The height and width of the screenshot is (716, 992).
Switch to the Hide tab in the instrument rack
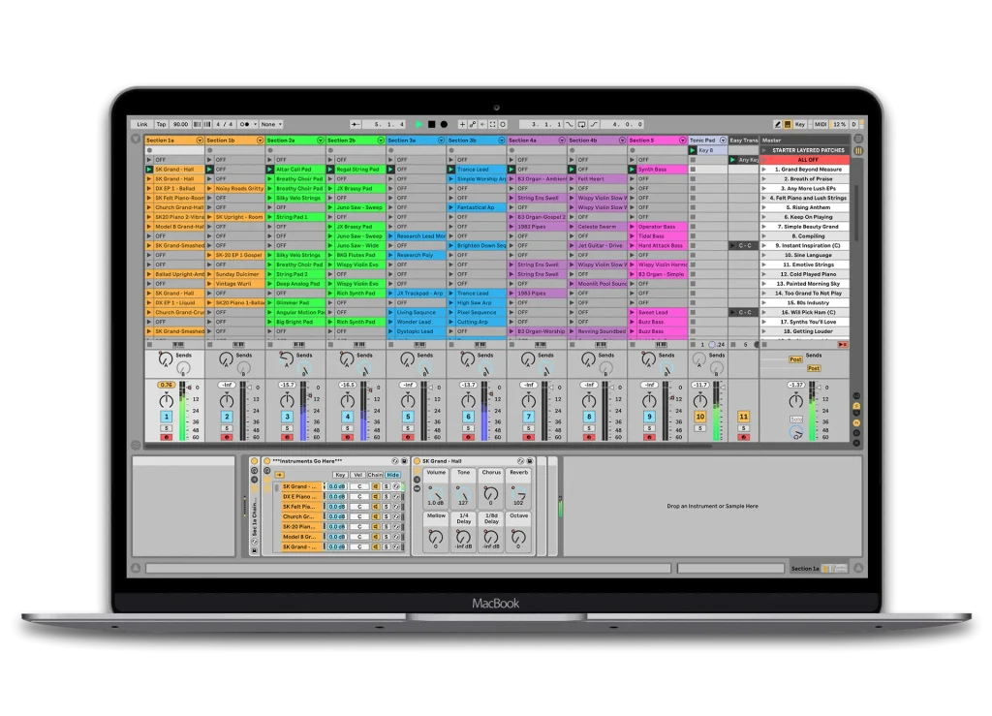pos(393,475)
